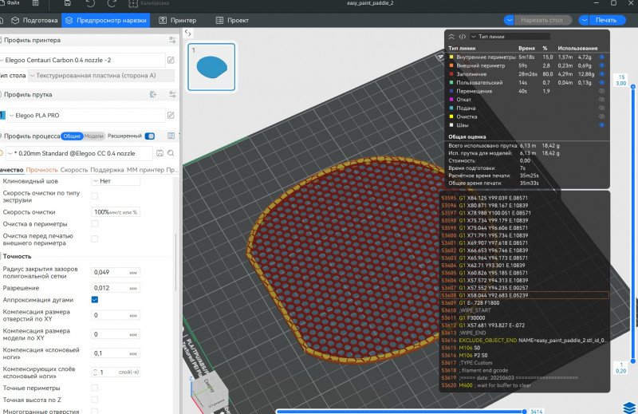The height and width of the screenshot is (414, 638).
Task: Open the Прочность settings tab
Action: (x=41, y=169)
